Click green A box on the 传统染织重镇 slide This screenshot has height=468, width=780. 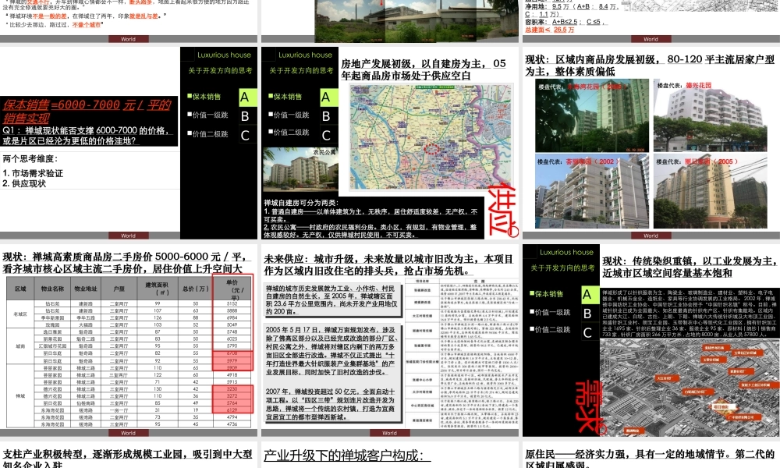pyautogui.click(x=590, y=295)
